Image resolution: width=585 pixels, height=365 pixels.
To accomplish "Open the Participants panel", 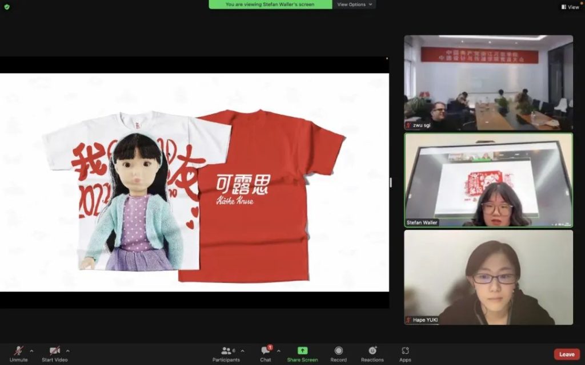I will [226, 353].
